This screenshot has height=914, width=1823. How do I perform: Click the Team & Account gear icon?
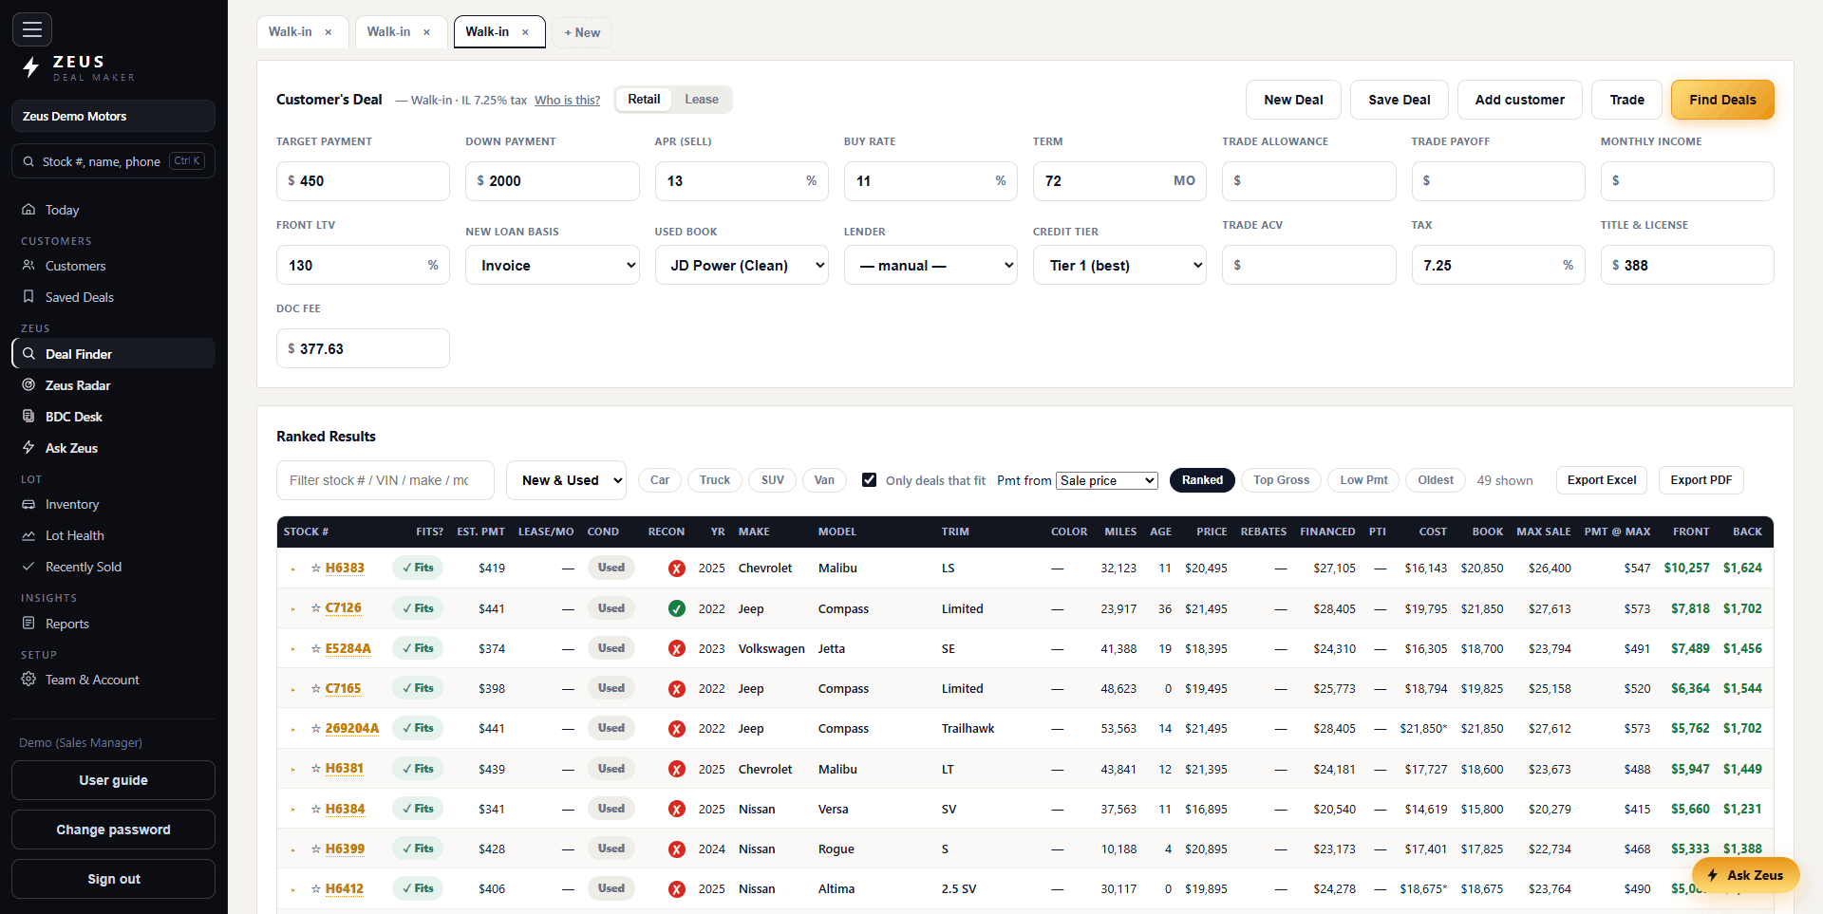(x=28, y=680)
